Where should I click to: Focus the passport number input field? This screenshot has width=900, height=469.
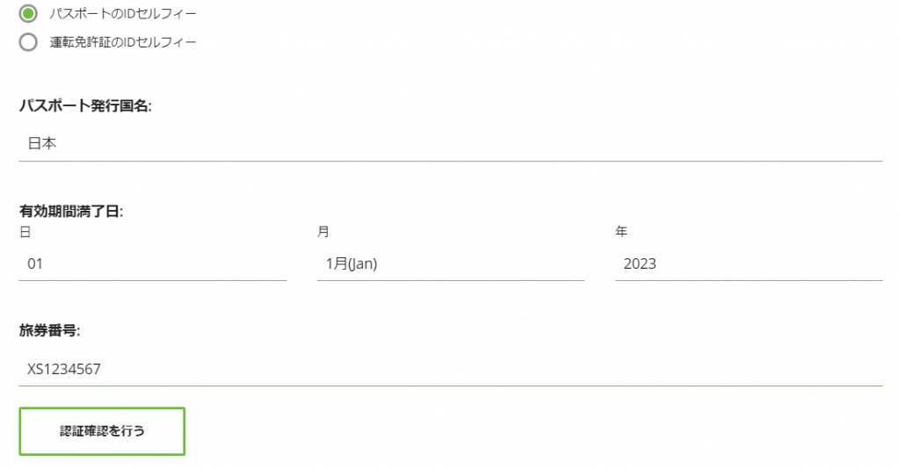[x=450, y=370]
